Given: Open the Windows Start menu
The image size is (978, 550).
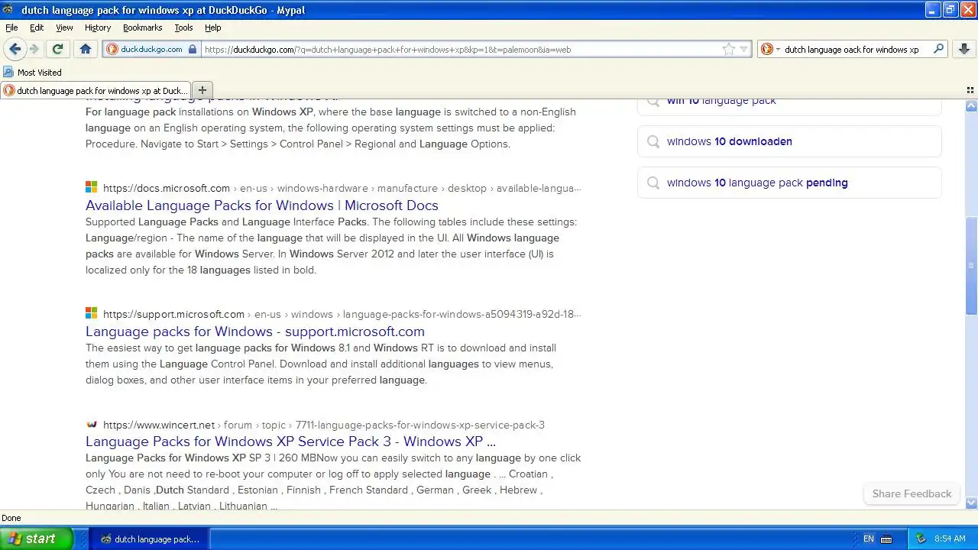Looking at the screenshot, I should (x=36, y=539).
